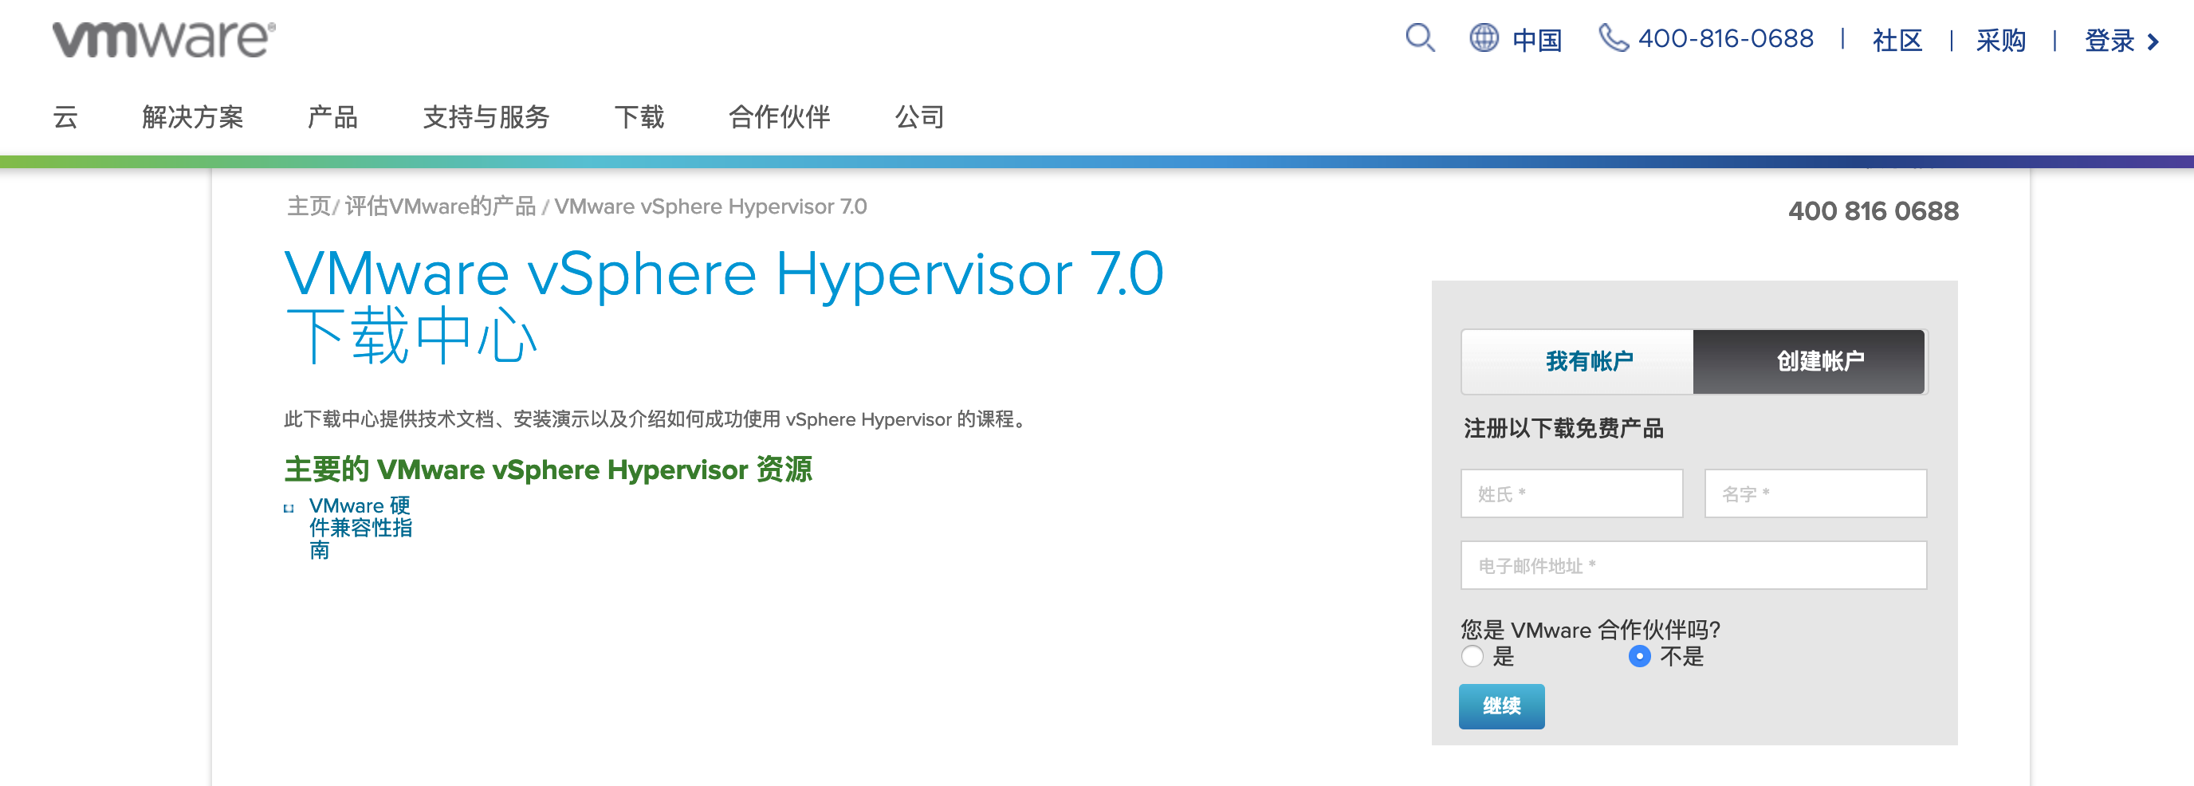Click the 继续 button
The width and height of the screenshot is (2194, 786).
pos(1501,706)
